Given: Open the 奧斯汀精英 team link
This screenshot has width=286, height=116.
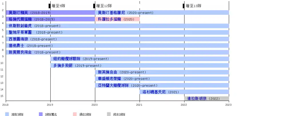Looking at the screenshot, I should click(x=18, y=13).
